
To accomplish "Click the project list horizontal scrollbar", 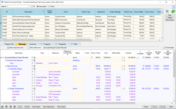I will pyautogui.click(x=77, y=39).
